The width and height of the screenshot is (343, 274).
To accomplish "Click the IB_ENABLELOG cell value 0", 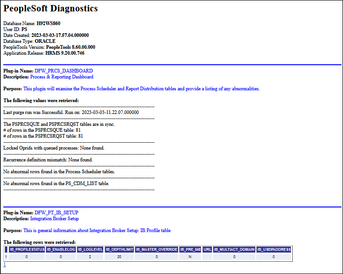I will pyautogui.click(x=61, y=257).
